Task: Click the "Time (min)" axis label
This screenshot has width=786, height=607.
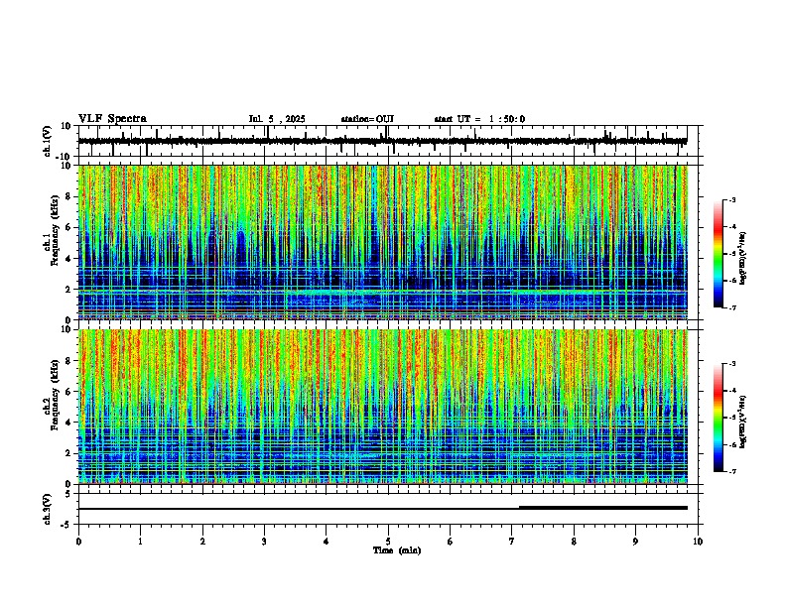Action: [x=397, y=550]
